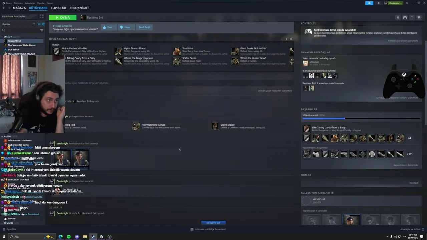
Task: Click the EN ÜSTE GİT button
Action: pyautogui.click(x=213, y=223)
